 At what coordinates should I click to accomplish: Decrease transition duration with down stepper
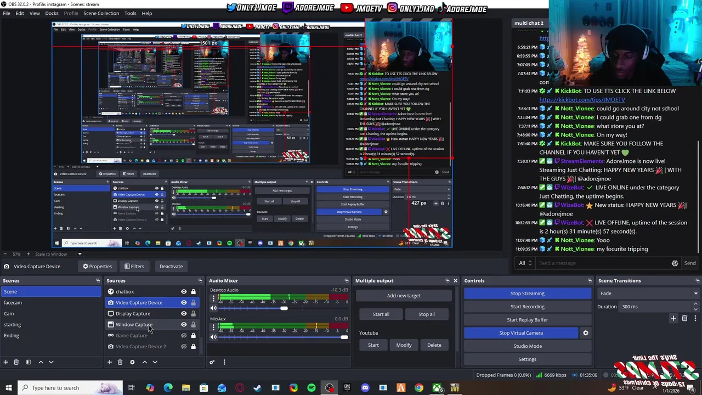pyautogui.click(x=696, y=309)
